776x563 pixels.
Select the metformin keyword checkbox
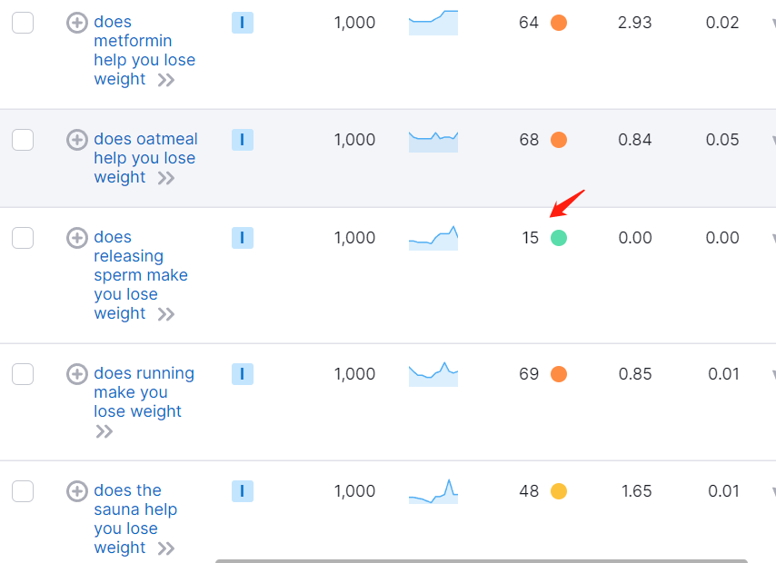pos(23,23)
